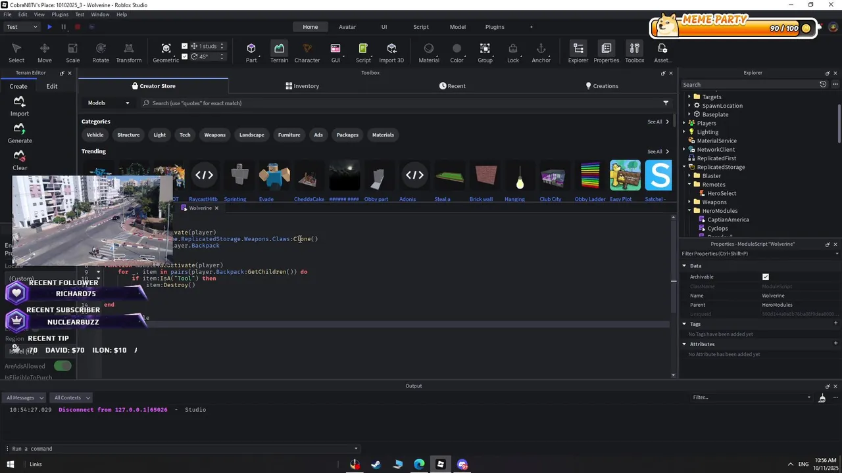This screenshot has width=842, height=473.
Task: Toggle the Explorer panel
Action: [578, 53]
